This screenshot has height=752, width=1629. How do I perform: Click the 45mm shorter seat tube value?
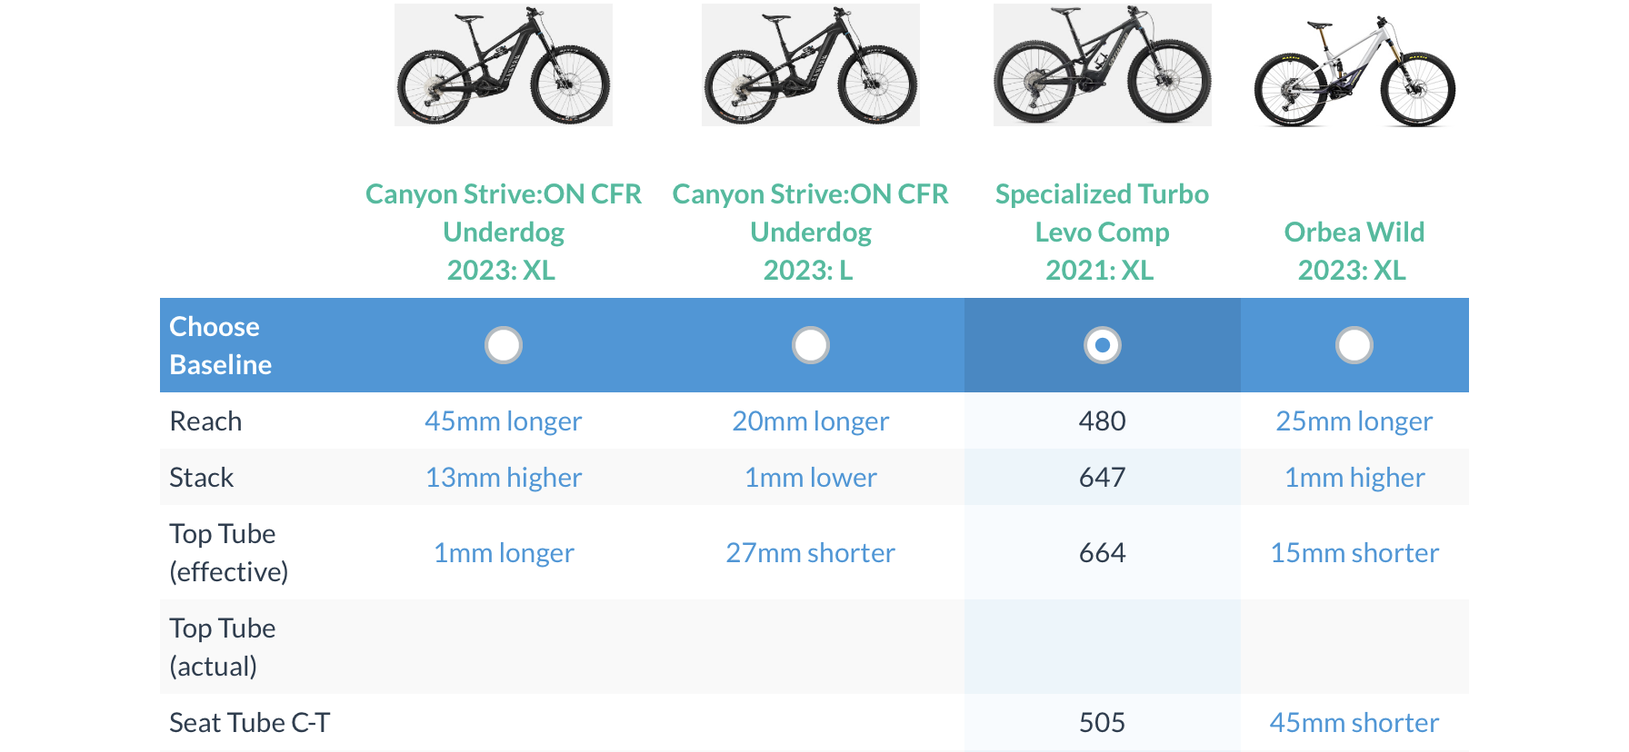pyautogui.click(x=1354, y=723)
